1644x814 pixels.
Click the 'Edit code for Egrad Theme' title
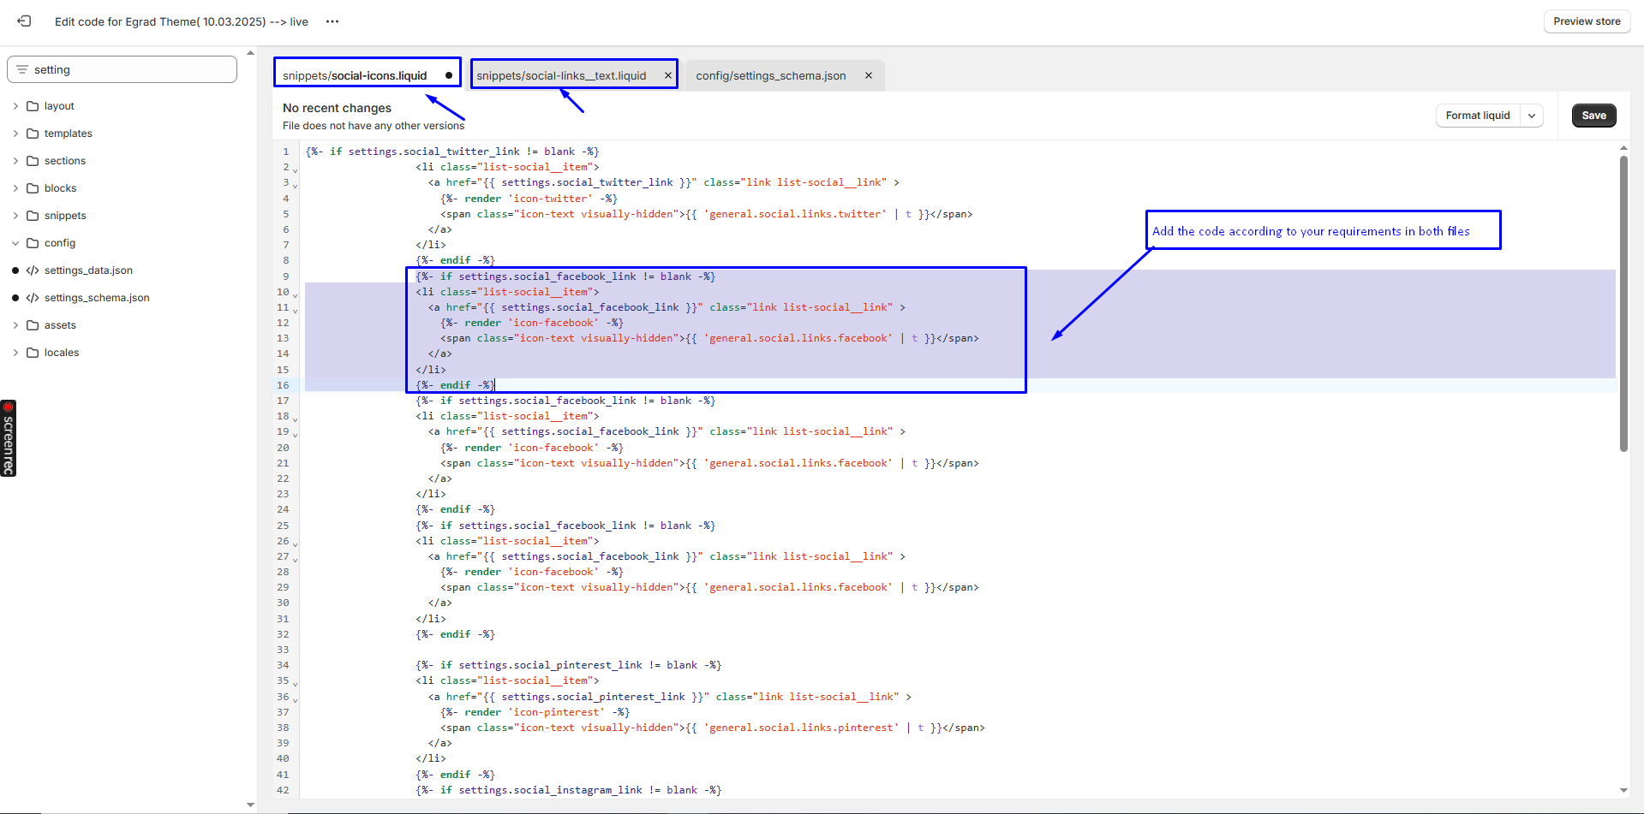click(x=182, y=21)
